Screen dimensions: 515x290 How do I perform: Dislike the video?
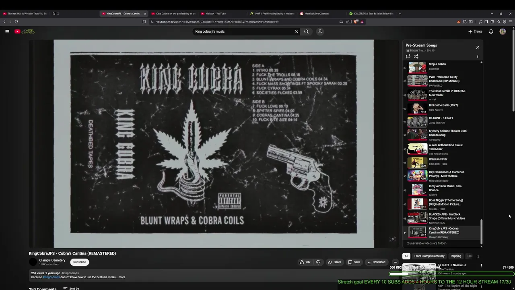318,262
